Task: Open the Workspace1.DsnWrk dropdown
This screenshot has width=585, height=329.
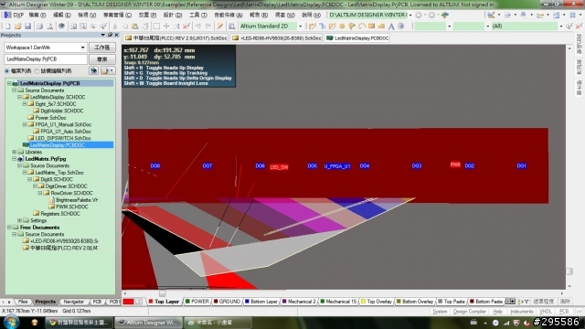Action: pos(82,48)
